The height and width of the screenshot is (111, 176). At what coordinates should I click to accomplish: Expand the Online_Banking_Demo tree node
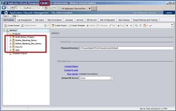click(x=10, y=40)
